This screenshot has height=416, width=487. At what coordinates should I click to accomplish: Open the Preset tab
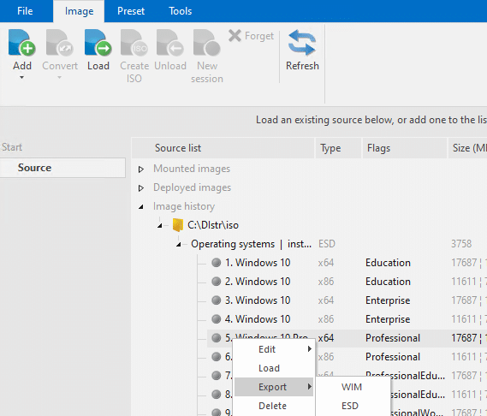tap(131, 11)
